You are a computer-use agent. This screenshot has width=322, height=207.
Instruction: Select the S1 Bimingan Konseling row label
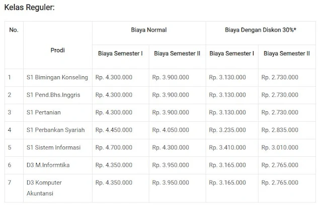(57, 77)
